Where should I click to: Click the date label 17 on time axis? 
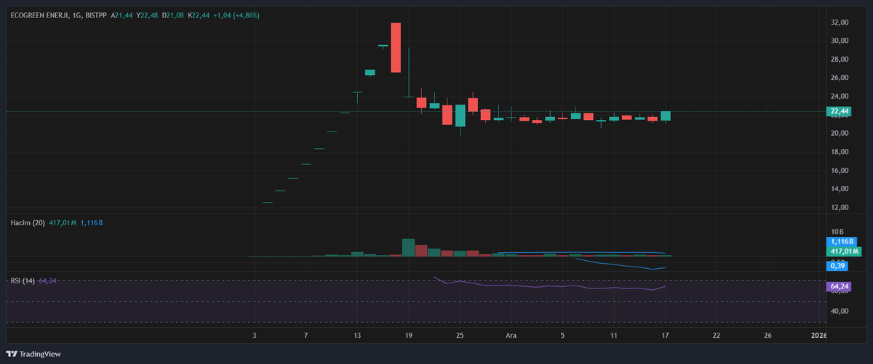[666, 336]
